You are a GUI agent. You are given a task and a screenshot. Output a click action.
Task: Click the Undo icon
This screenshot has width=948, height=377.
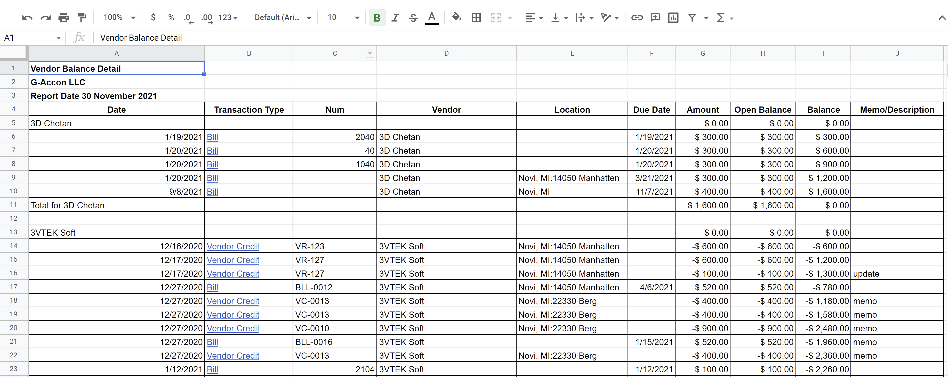pyautogui.click(x=27, y=18)
